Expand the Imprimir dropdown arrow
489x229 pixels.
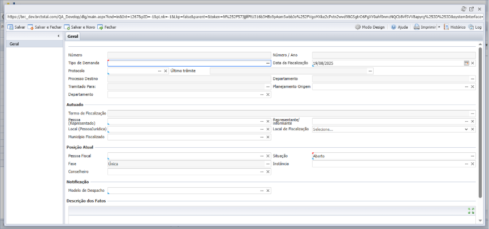[439, 28]
